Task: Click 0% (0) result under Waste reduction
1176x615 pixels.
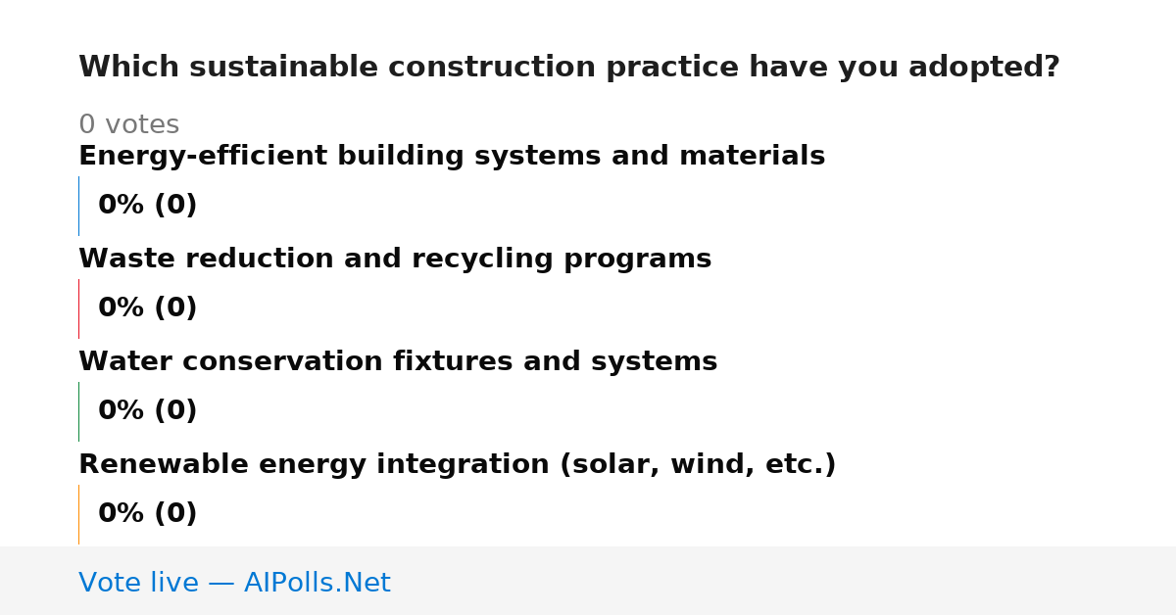Action: [147, 308]
